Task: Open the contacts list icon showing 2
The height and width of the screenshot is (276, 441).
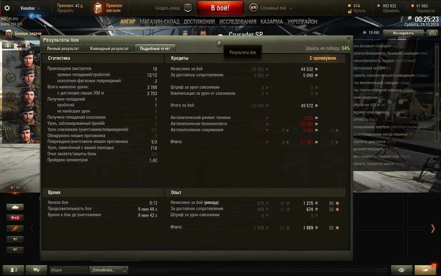Action: coord(14,270)
